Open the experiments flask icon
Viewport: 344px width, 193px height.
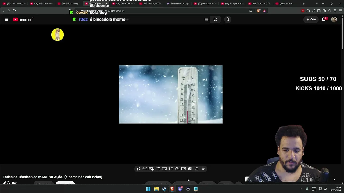click(x=196, y=169)
